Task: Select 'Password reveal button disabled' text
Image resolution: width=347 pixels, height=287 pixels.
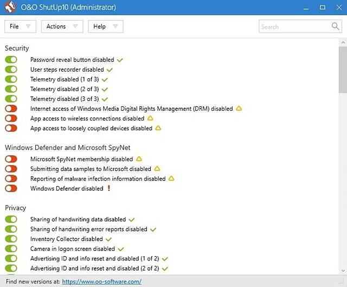Action: tap(72, 60)
